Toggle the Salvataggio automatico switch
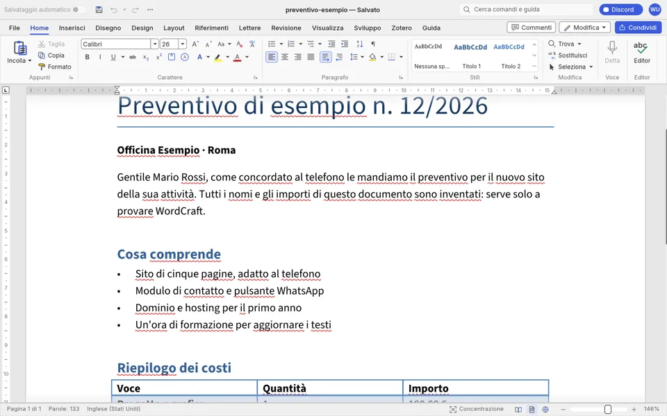The image size is (667, 416). pos(79,9)
